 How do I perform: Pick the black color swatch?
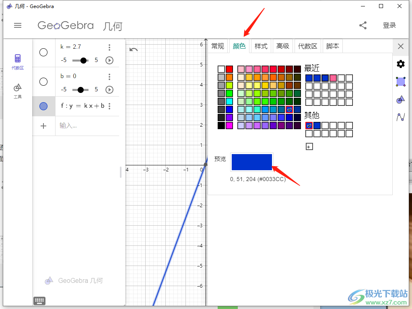pos(221,126)
